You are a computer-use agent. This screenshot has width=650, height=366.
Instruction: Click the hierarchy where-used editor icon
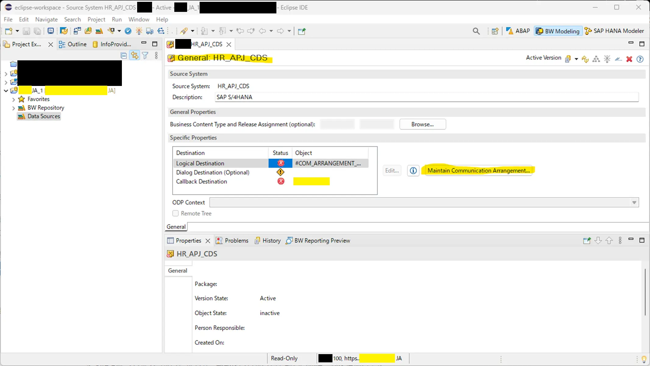[596, 59]
